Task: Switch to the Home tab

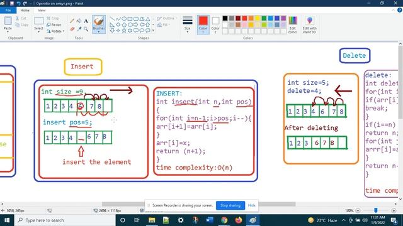Action: [25, 10]
